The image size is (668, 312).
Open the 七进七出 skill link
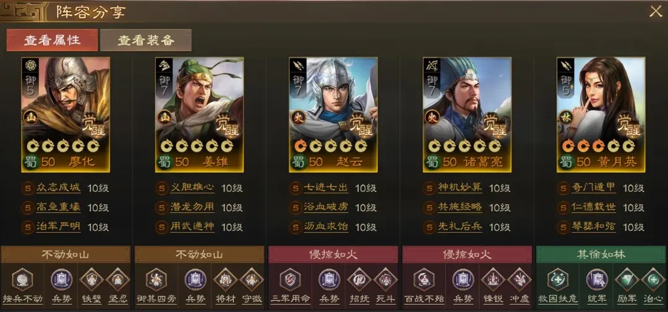click(326, 188)
